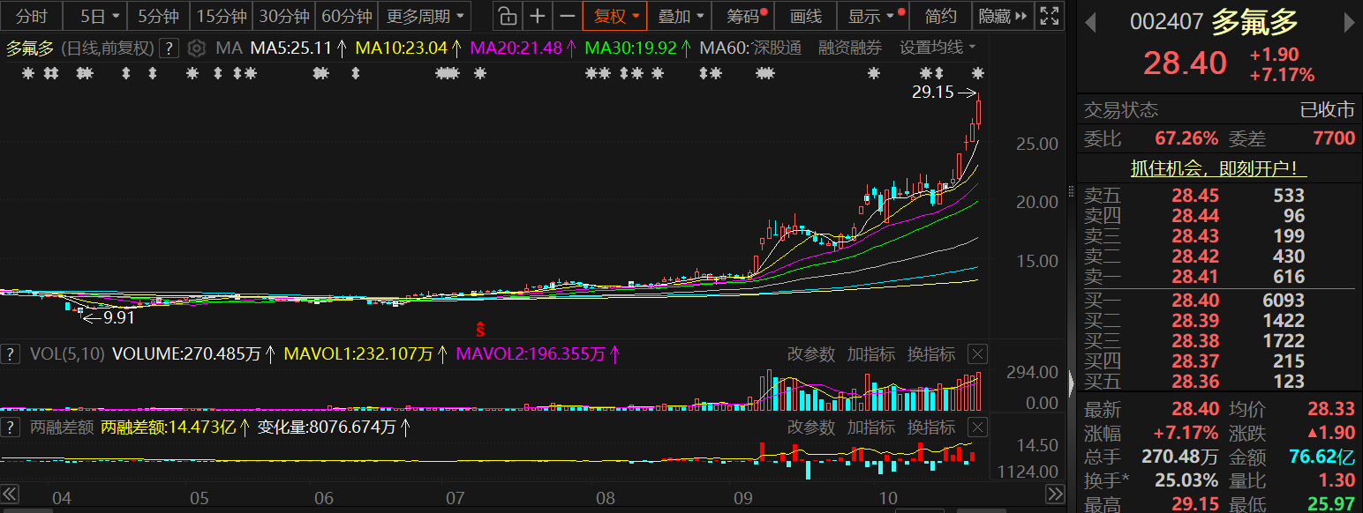Image resolution: width=1363 pixels, height=513 pixels.
Task: Click the help icon beside 多氟多 title
Action: coord(170,48)
